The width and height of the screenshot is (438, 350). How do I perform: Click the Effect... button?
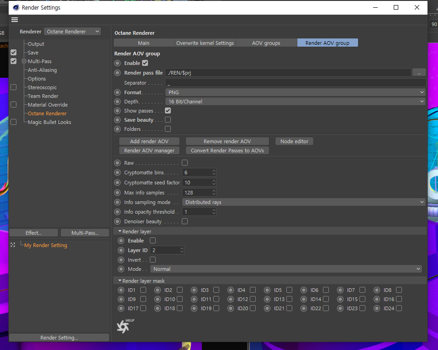[33, 233]
